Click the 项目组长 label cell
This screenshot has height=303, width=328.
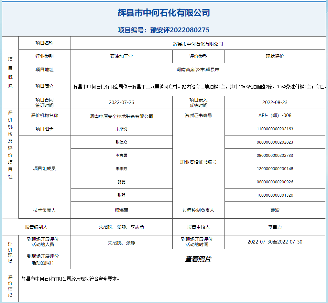[45, 129]
